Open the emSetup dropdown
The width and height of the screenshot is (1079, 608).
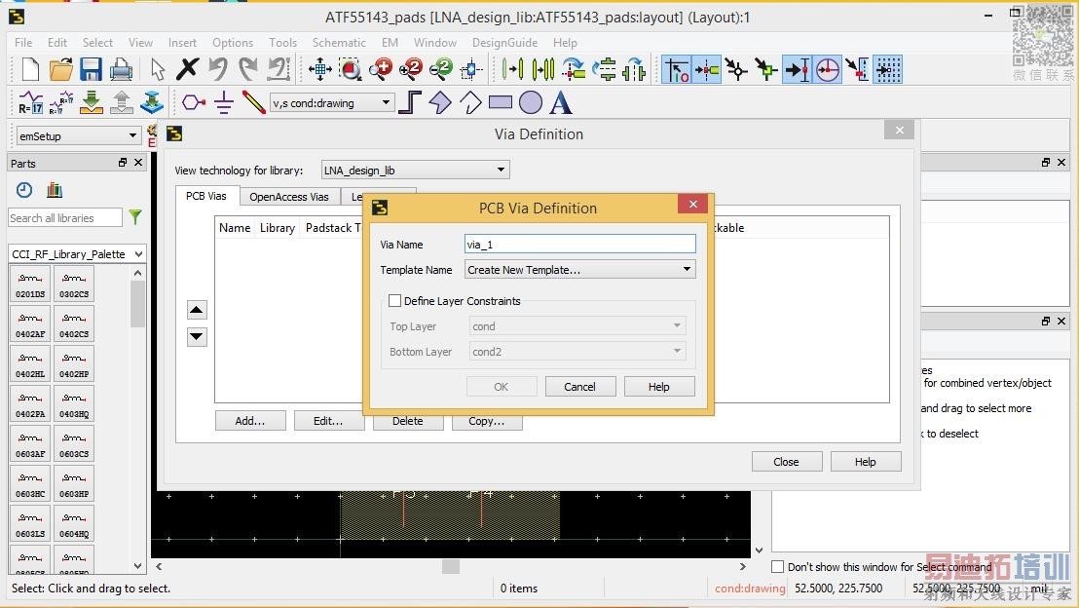(x=79, y=136)
